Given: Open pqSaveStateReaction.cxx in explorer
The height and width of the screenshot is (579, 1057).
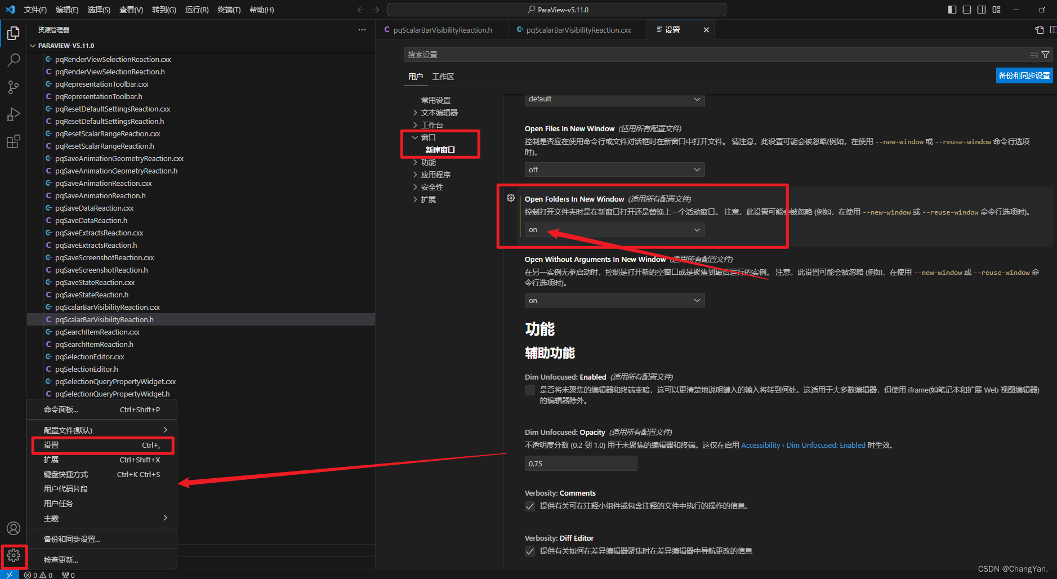Looking at the screenshot, I should click(x=95, y=282).
